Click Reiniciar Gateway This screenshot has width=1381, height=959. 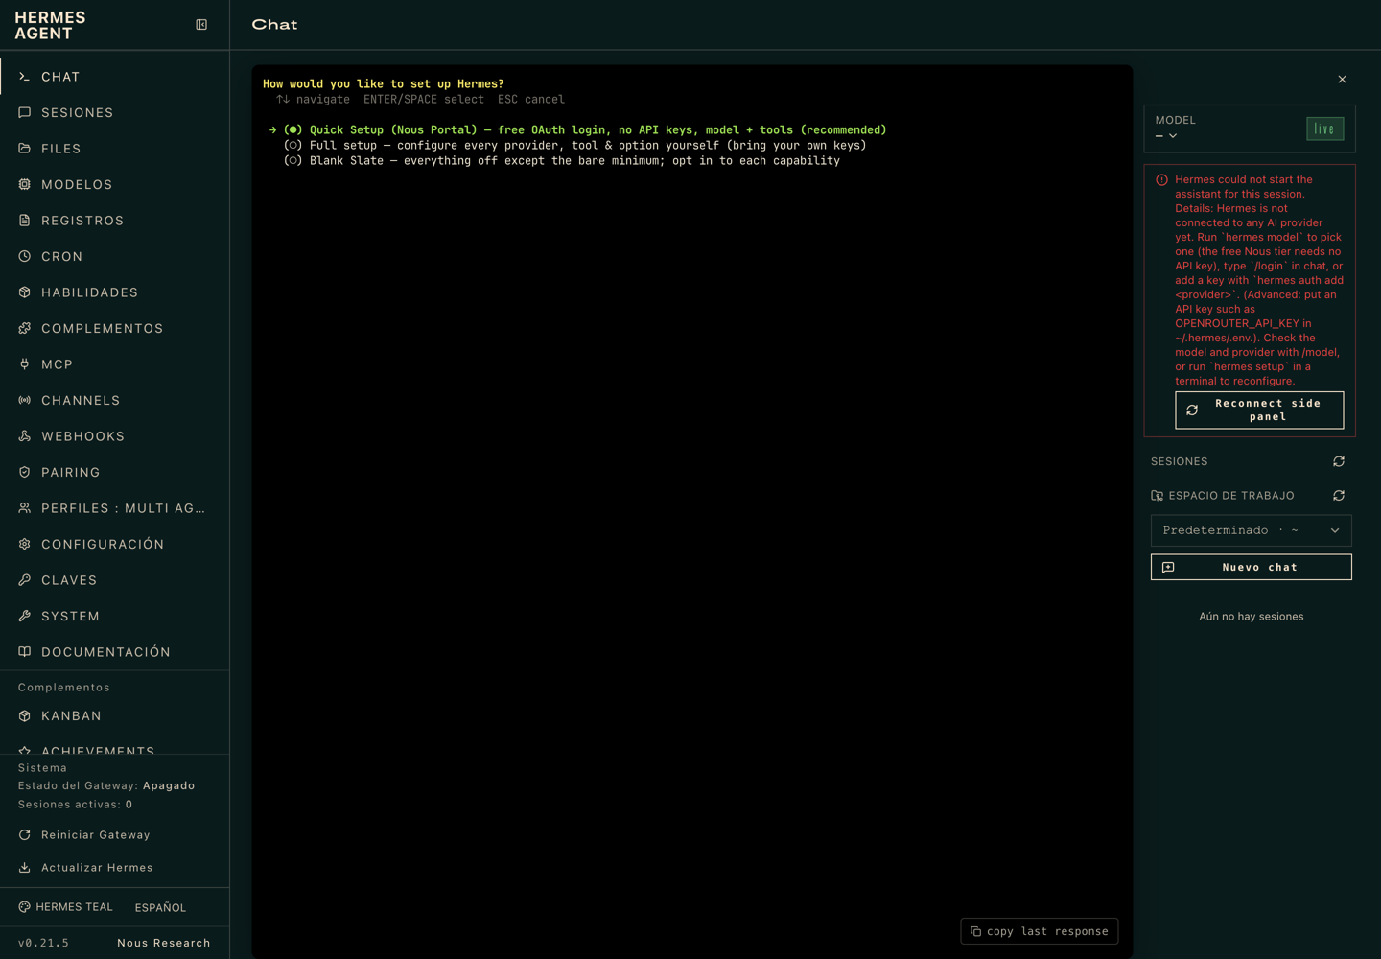coord(114,835)
